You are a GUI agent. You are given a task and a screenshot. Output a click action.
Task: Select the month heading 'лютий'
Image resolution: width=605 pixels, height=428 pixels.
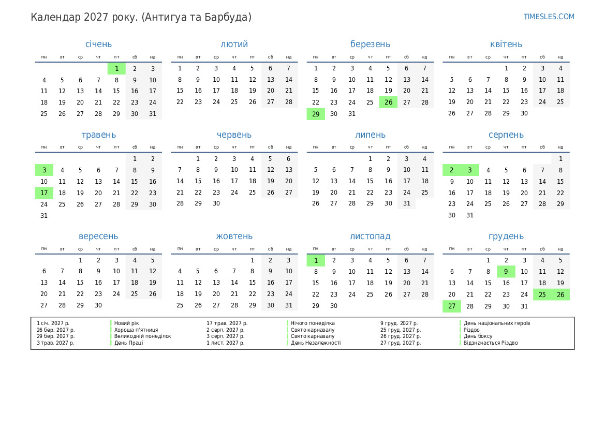[234, 44]
